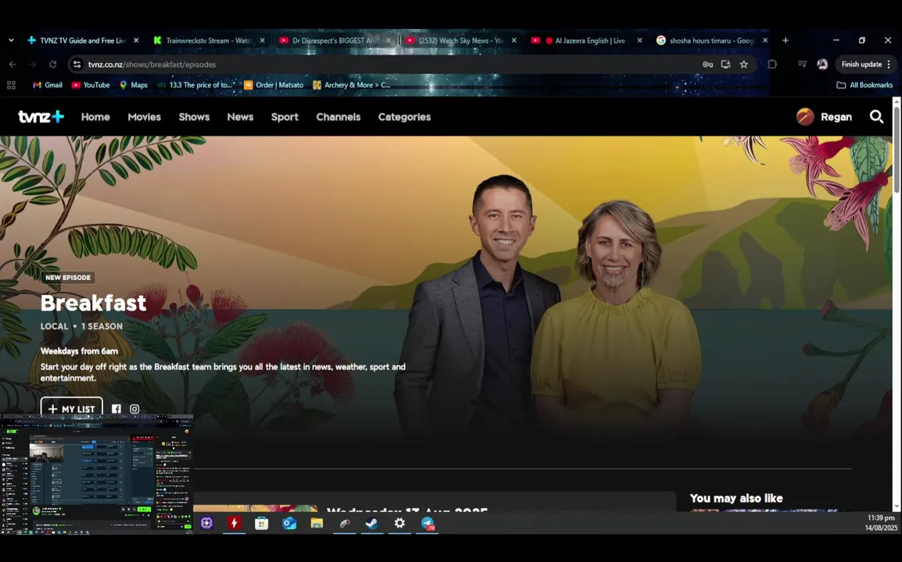Add Breakfast to My List
The width and height of the screenshot is (902, 562).
[x=71, y=408]
